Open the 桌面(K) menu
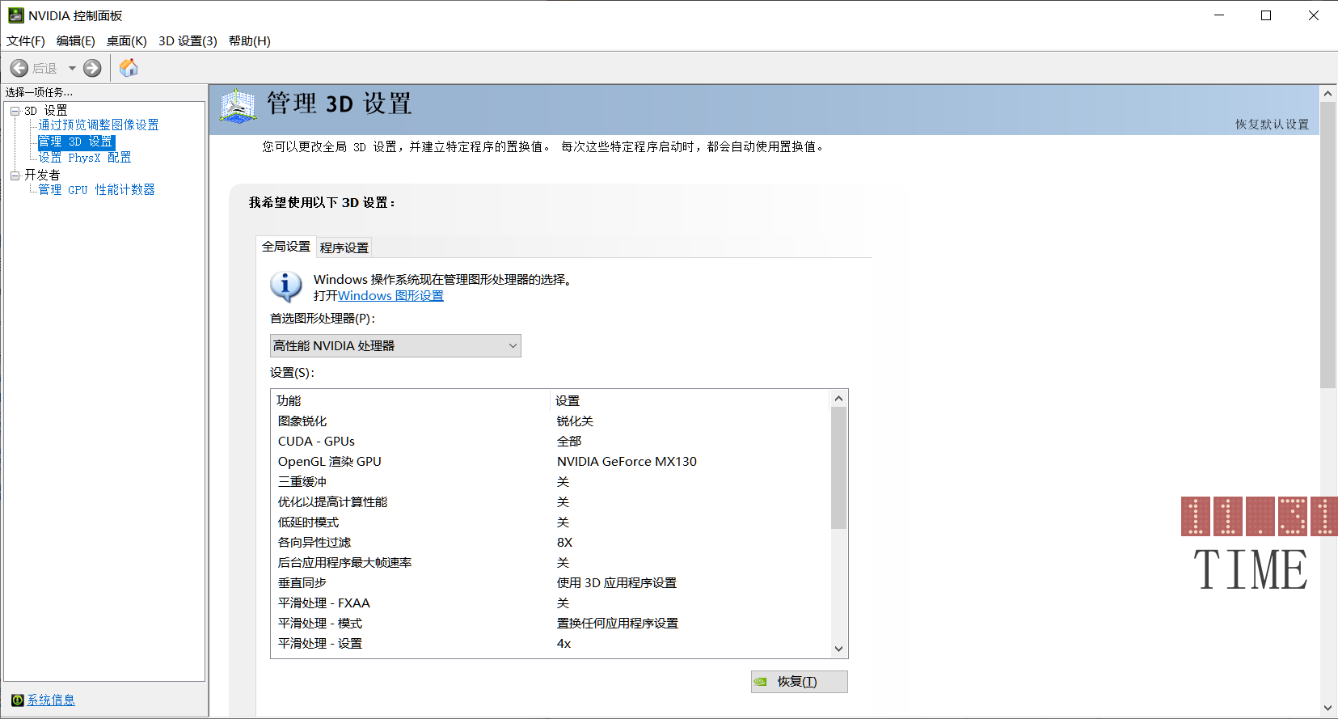This screenshot has width=1338, height=719. click(127, 41)
